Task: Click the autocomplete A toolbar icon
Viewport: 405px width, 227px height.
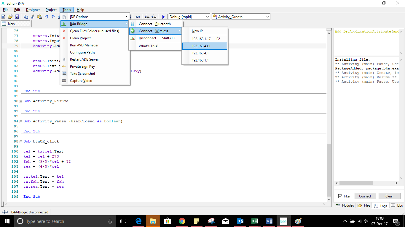Action: point(138,17)
